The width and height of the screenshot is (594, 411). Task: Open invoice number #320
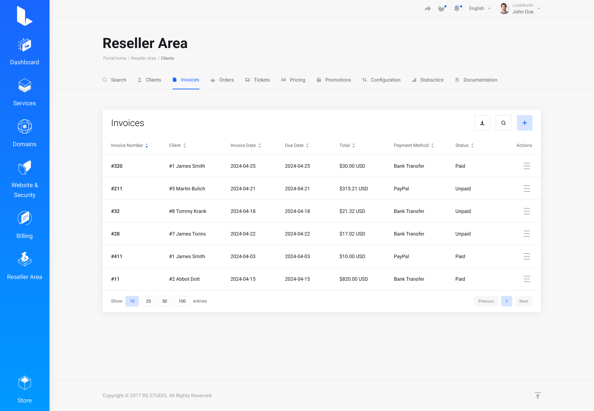117,166
